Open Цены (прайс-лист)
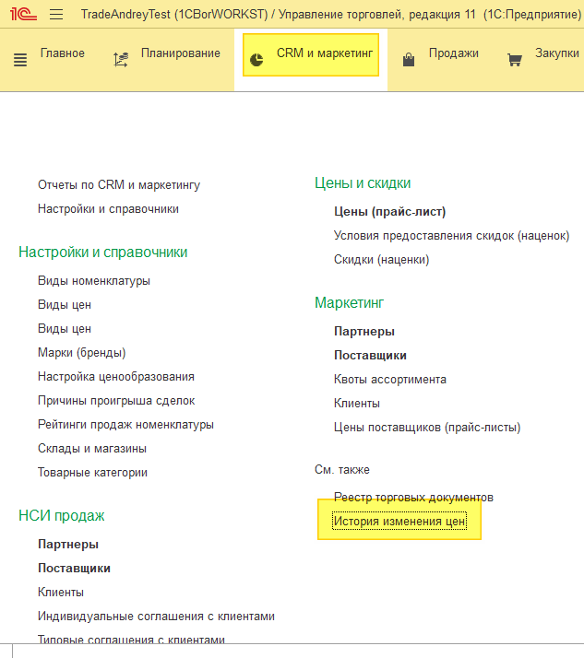This screenshot has width=584, height=658. point(389,212)
